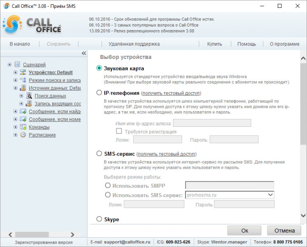Go to В начало menu item
The image size is (307, 247).
[x=20, y=44]
